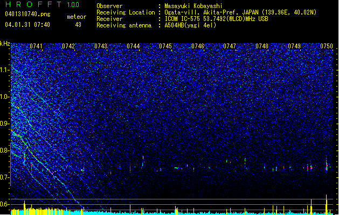Click the 0.7 kHz frequency tick label
This screenshot has height=215, width=339.
click(x=5, y=177)
